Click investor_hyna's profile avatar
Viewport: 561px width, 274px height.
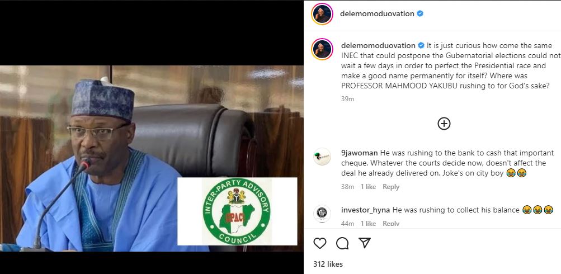point(322,214)
